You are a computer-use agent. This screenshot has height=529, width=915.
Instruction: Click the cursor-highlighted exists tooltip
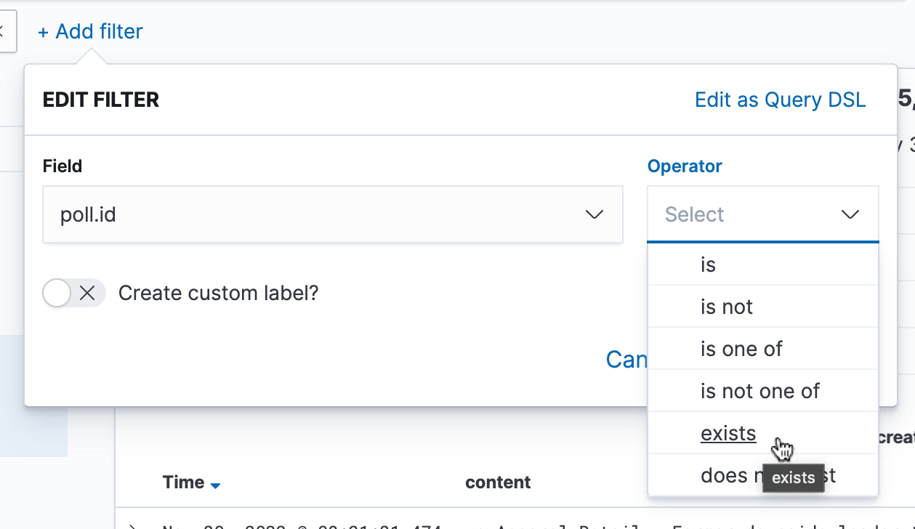point(793,478)
